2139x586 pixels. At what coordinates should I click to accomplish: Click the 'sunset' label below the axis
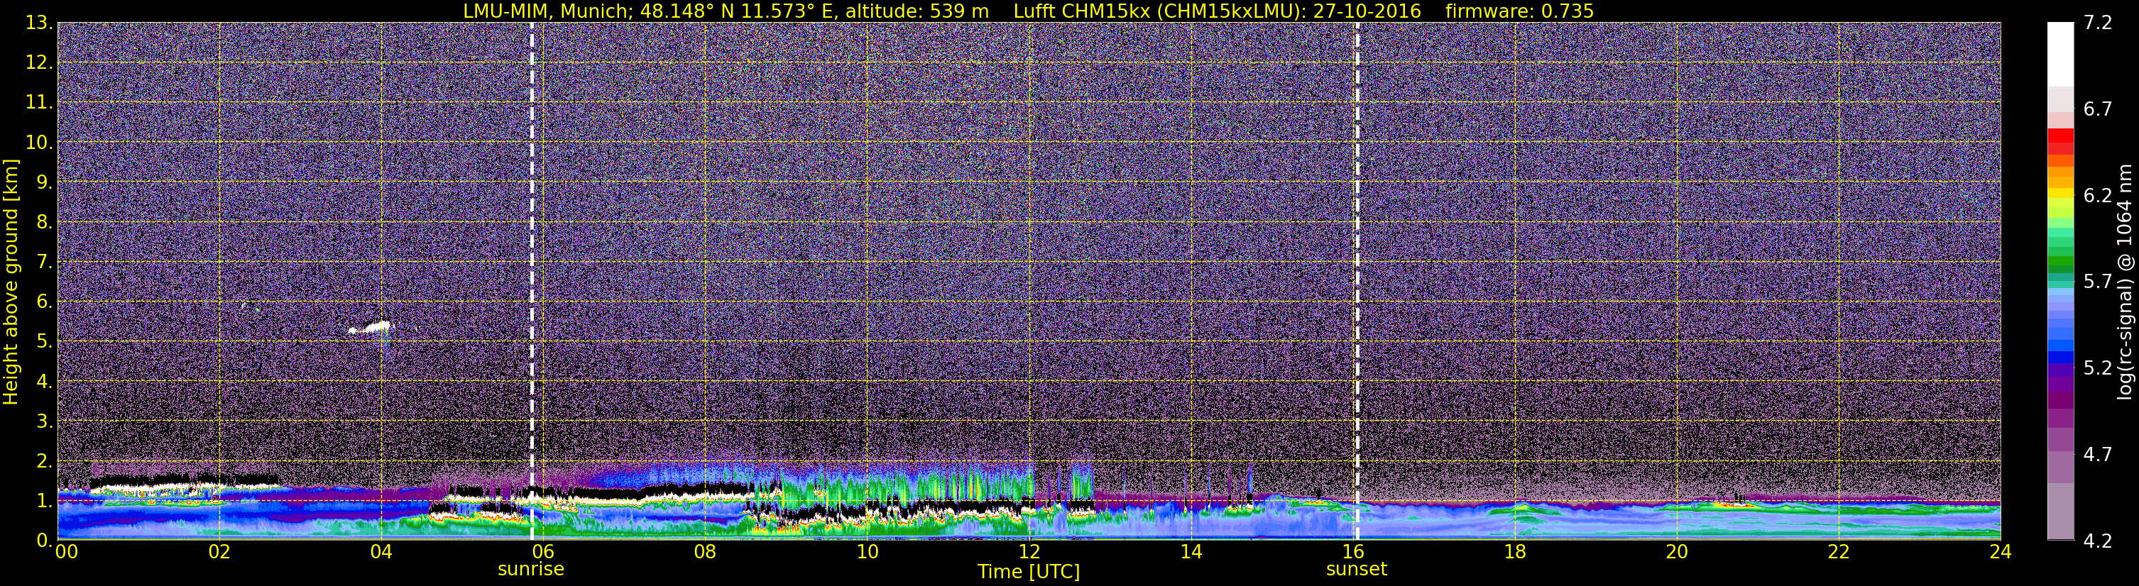click(1357, 570)
